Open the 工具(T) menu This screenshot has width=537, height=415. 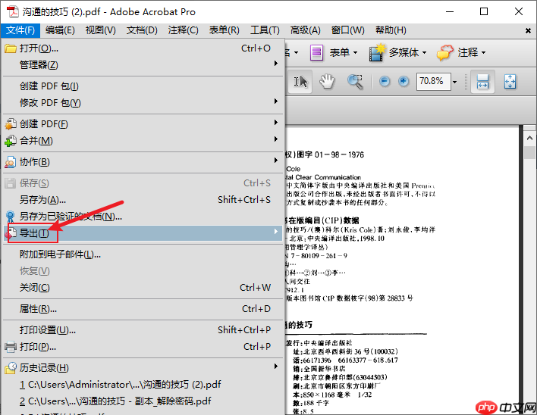tap(265, 30)
